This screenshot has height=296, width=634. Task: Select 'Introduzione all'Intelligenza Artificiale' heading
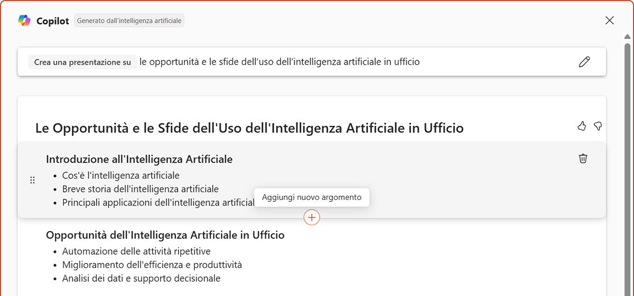[x=139, y=159]
